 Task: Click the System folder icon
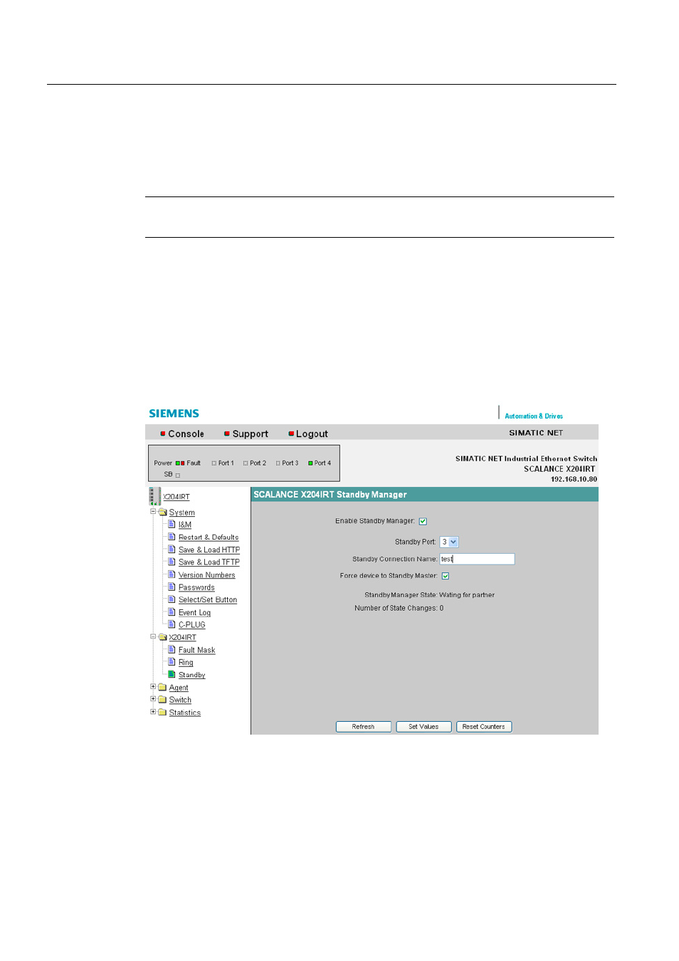tap(162, 513)
